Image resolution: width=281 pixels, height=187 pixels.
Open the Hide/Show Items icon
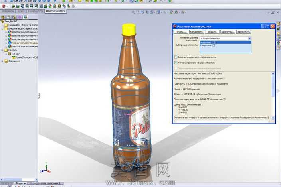tap(165, 12)
